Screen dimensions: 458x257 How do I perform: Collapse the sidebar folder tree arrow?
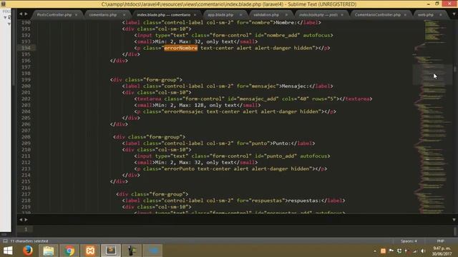[5, 18]
